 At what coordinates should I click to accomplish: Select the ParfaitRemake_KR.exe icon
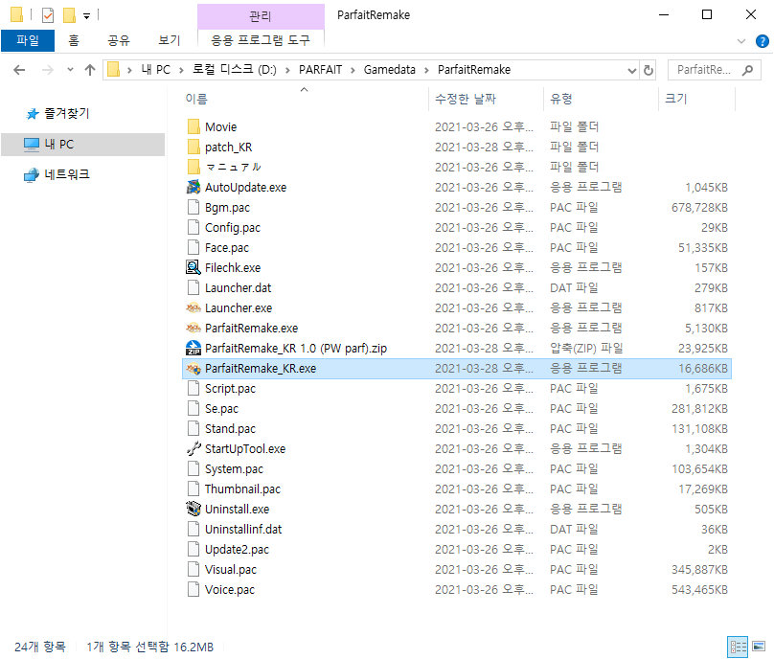tap(193, 368)
